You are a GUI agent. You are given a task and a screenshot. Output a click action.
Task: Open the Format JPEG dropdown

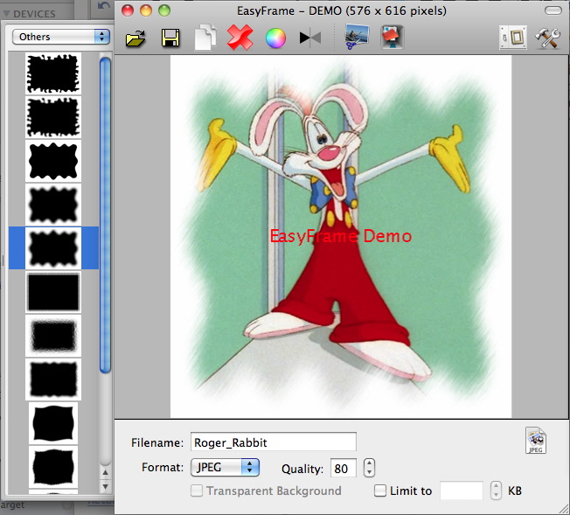click(225, 468)
